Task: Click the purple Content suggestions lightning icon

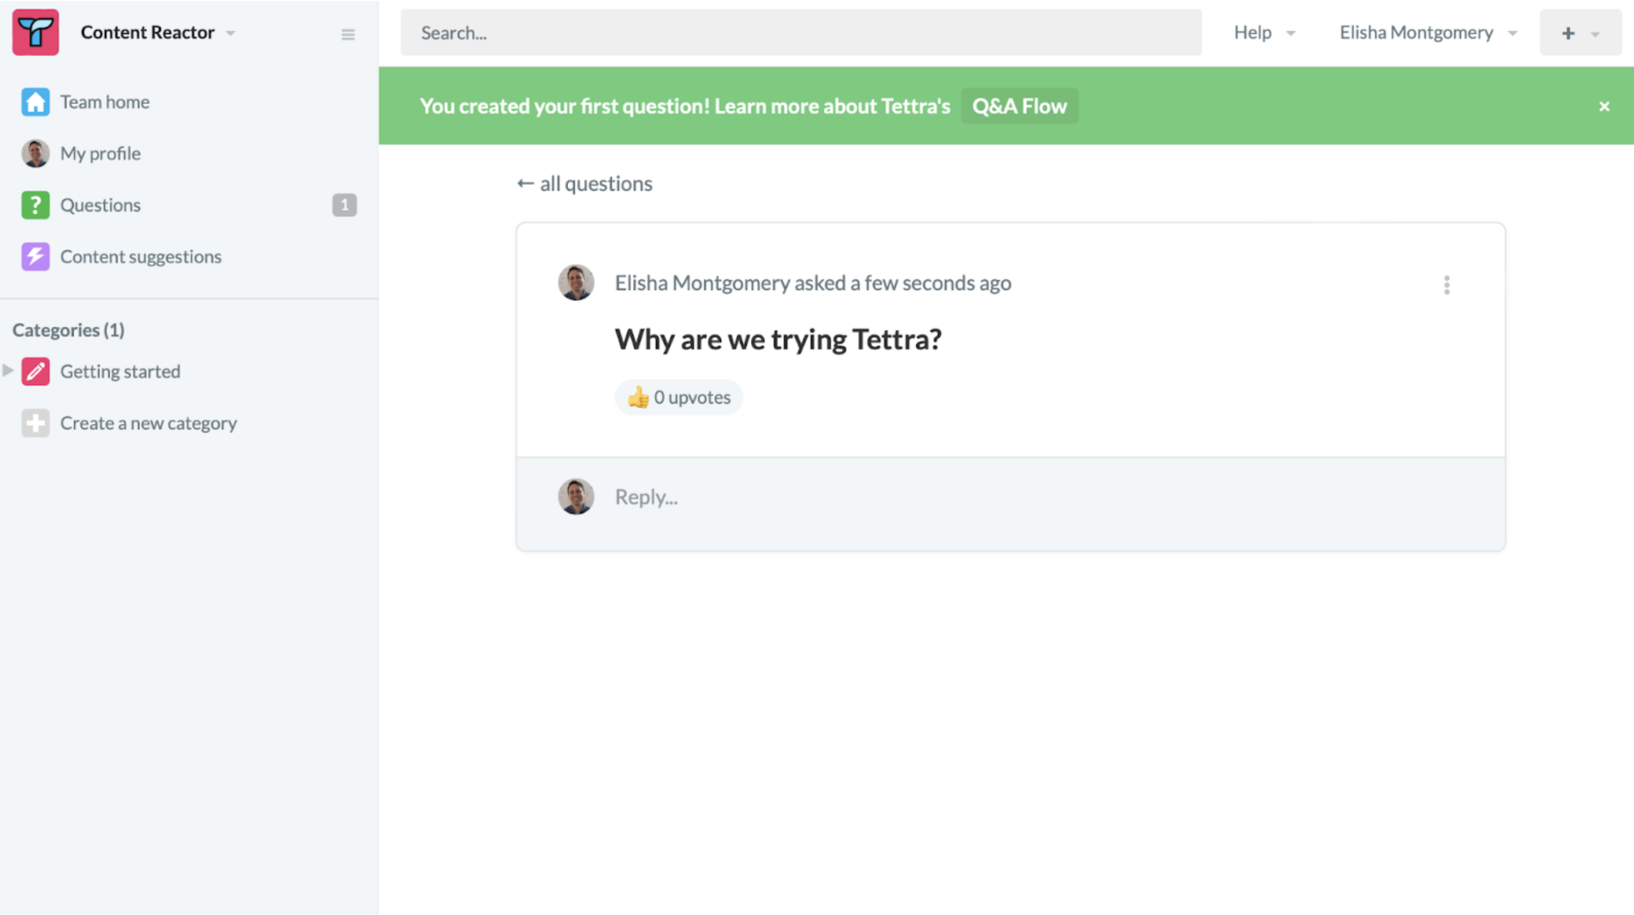Action: tap(36, 256)
